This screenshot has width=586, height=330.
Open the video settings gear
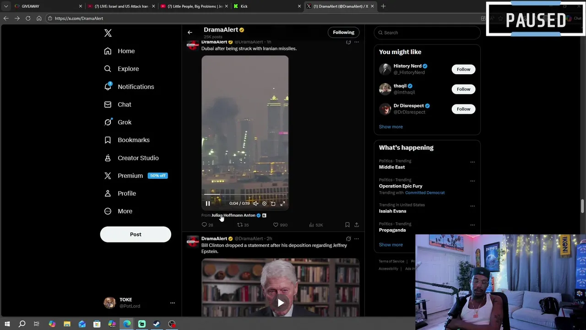[264, 203]
